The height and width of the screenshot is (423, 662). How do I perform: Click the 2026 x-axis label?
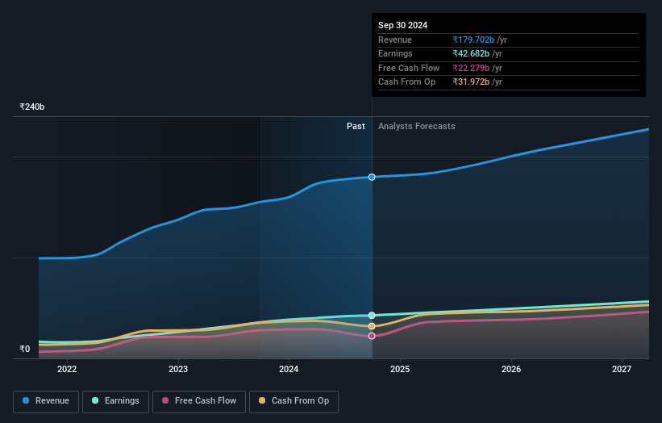coord(511,370)
